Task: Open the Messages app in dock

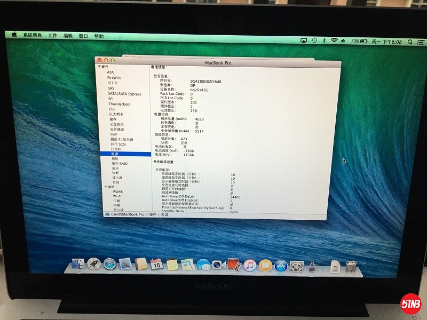Action: coord(203,265)
